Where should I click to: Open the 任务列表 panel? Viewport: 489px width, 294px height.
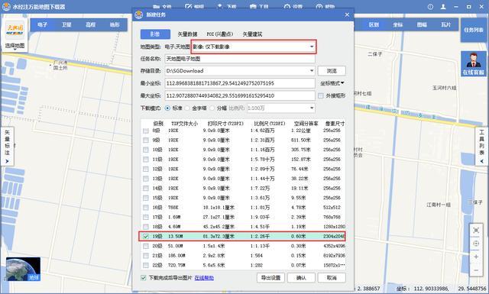tap(474, 30)
